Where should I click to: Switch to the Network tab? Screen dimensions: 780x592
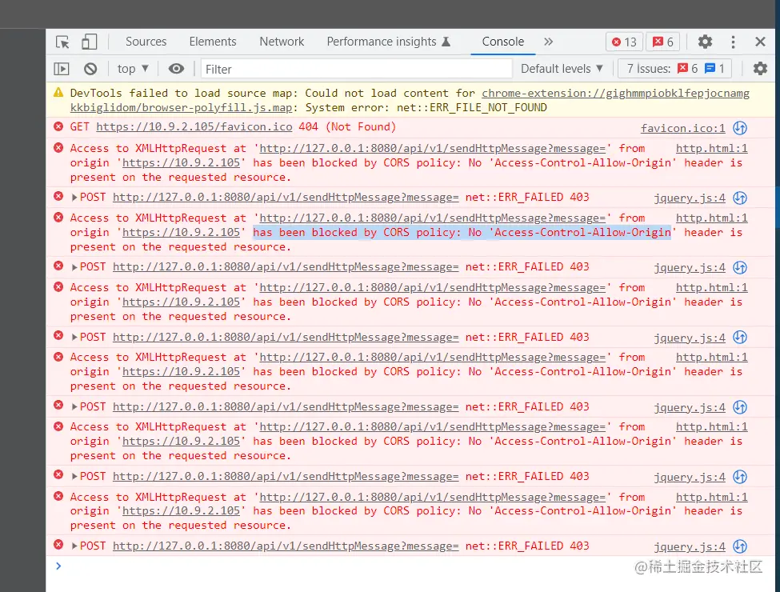[x=282, y=42]
